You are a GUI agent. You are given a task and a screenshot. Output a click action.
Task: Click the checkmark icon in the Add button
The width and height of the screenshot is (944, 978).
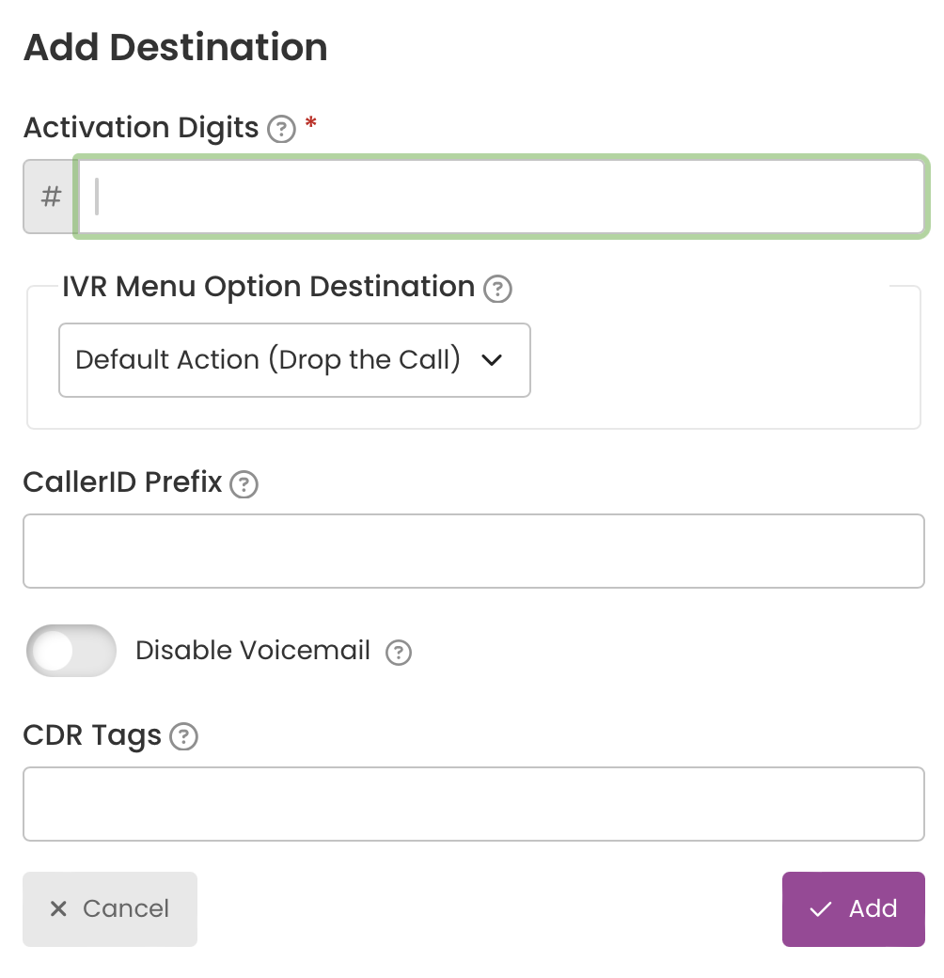(x=821, y=909)
